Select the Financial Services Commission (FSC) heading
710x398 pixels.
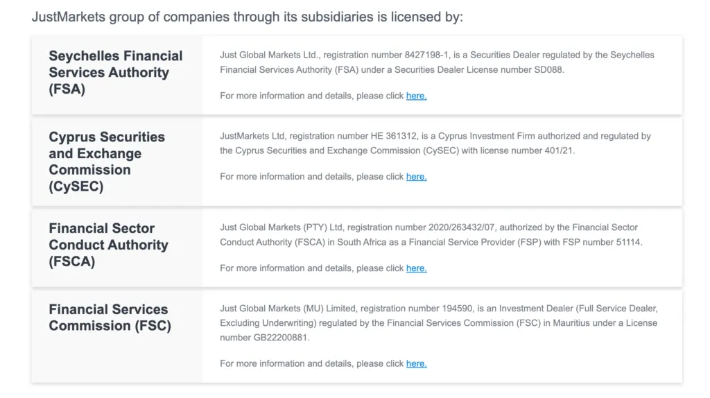(110, 318)
